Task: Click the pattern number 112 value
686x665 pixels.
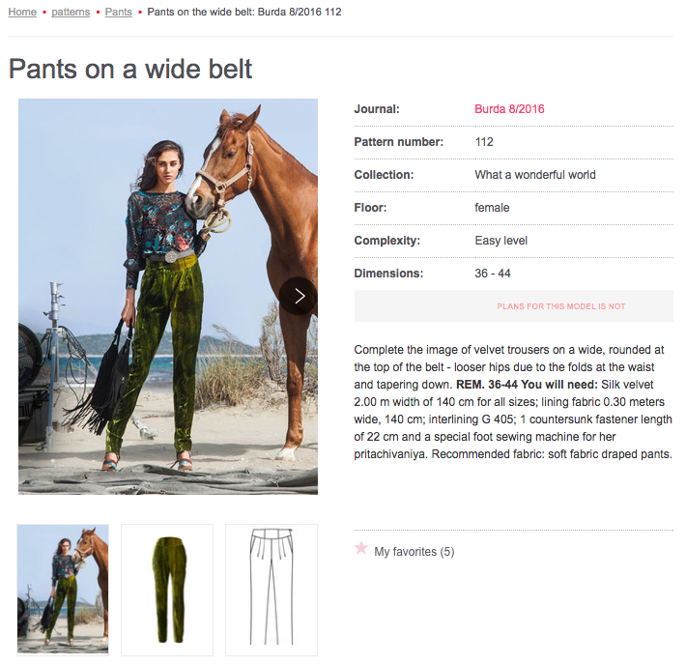Action: click(x=484, y=142)
